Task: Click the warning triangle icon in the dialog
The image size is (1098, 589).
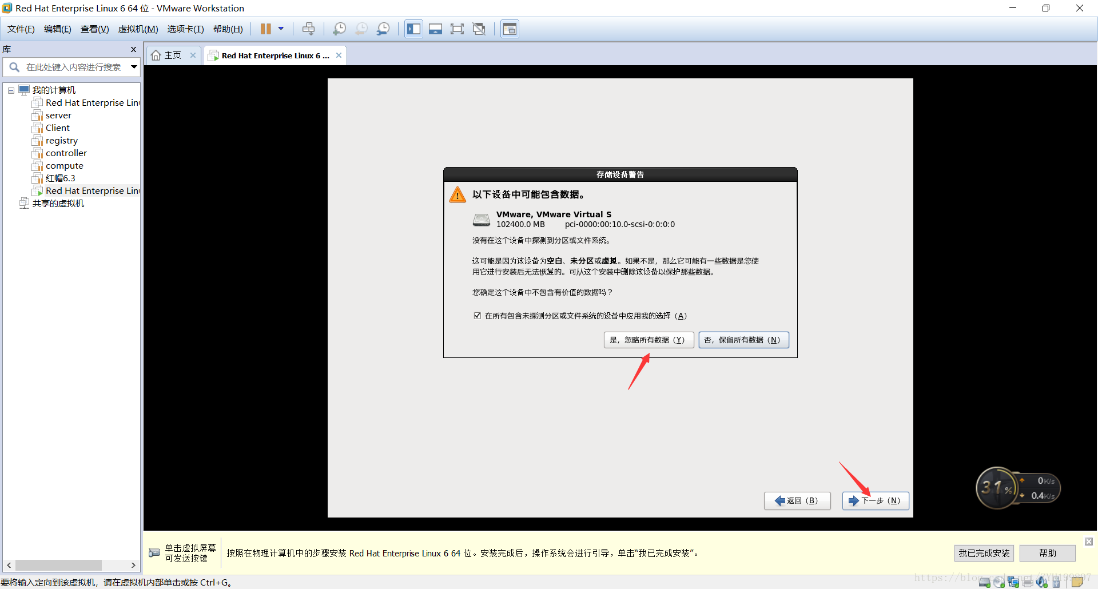Action: pos(457,194)
